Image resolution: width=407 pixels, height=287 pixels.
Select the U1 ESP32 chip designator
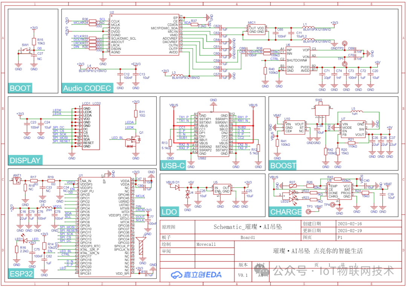(81, 176)
